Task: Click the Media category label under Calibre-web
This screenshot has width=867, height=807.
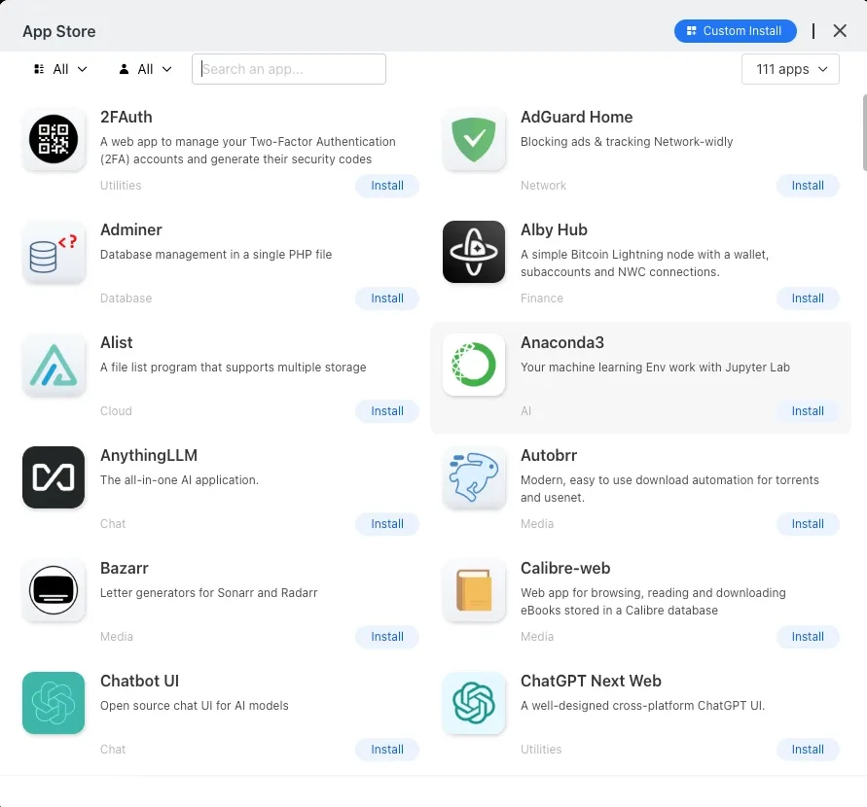Action: point(536,636)
